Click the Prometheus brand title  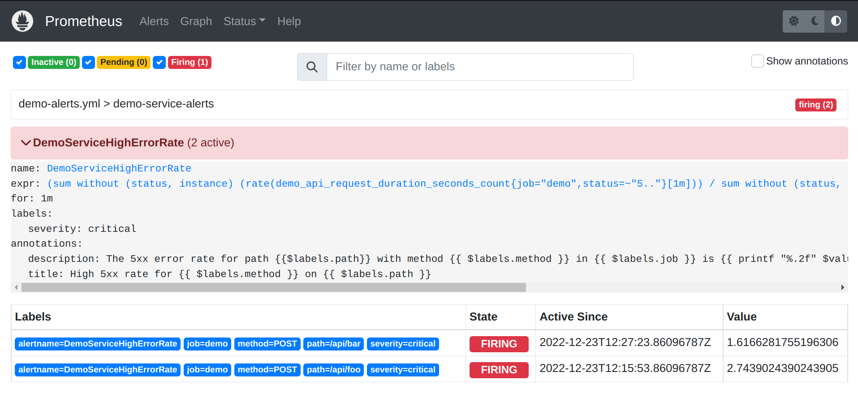click(x=84, y=21)
